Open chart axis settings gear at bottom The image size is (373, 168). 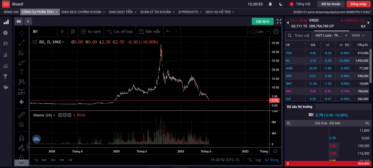(x=275, y=151)
